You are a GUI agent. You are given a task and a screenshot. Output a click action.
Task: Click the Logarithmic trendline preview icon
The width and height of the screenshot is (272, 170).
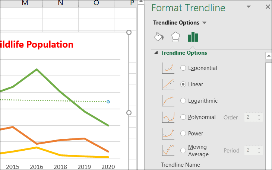click(168, 100)
